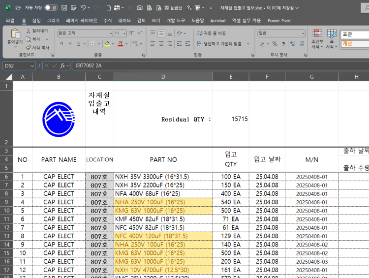The height and width of the screenshot is (278, 369).
Task: Open the Insert (삽입) ribbon tab
Action: point(36,21)
